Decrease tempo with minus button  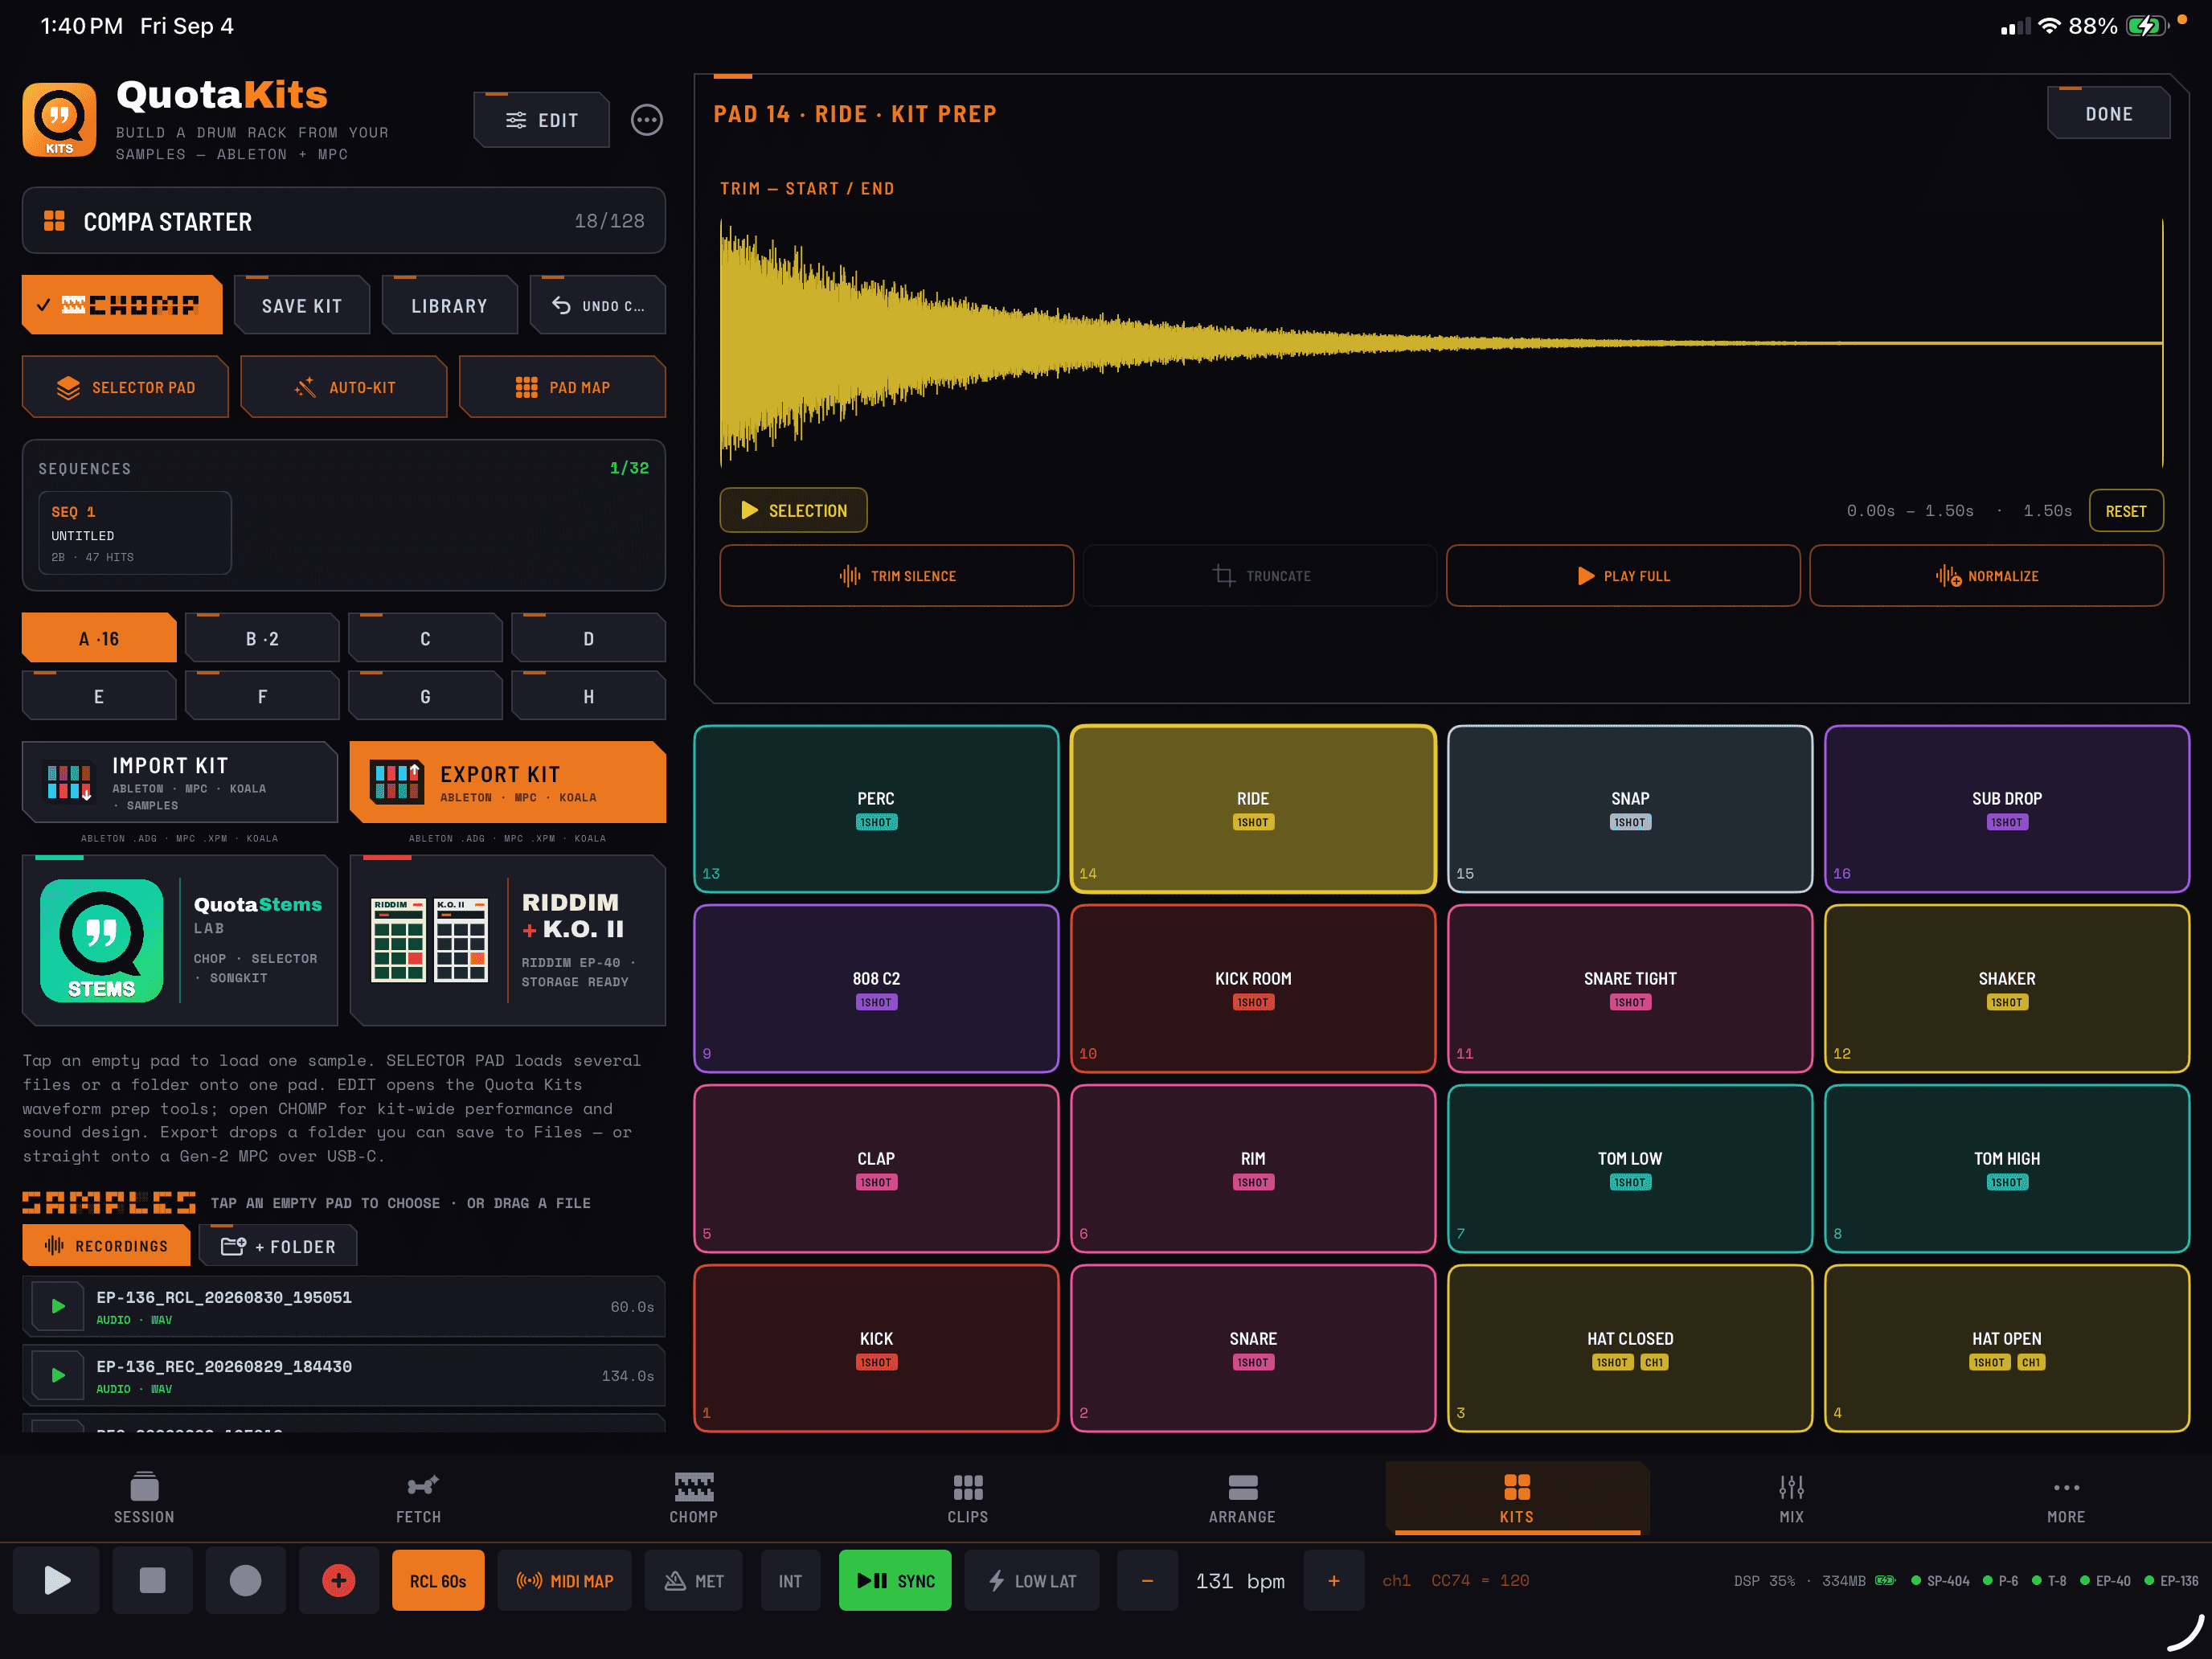(x=1147, y=1580)
